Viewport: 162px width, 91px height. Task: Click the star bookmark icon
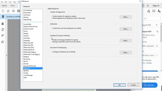tap(8, 11)
